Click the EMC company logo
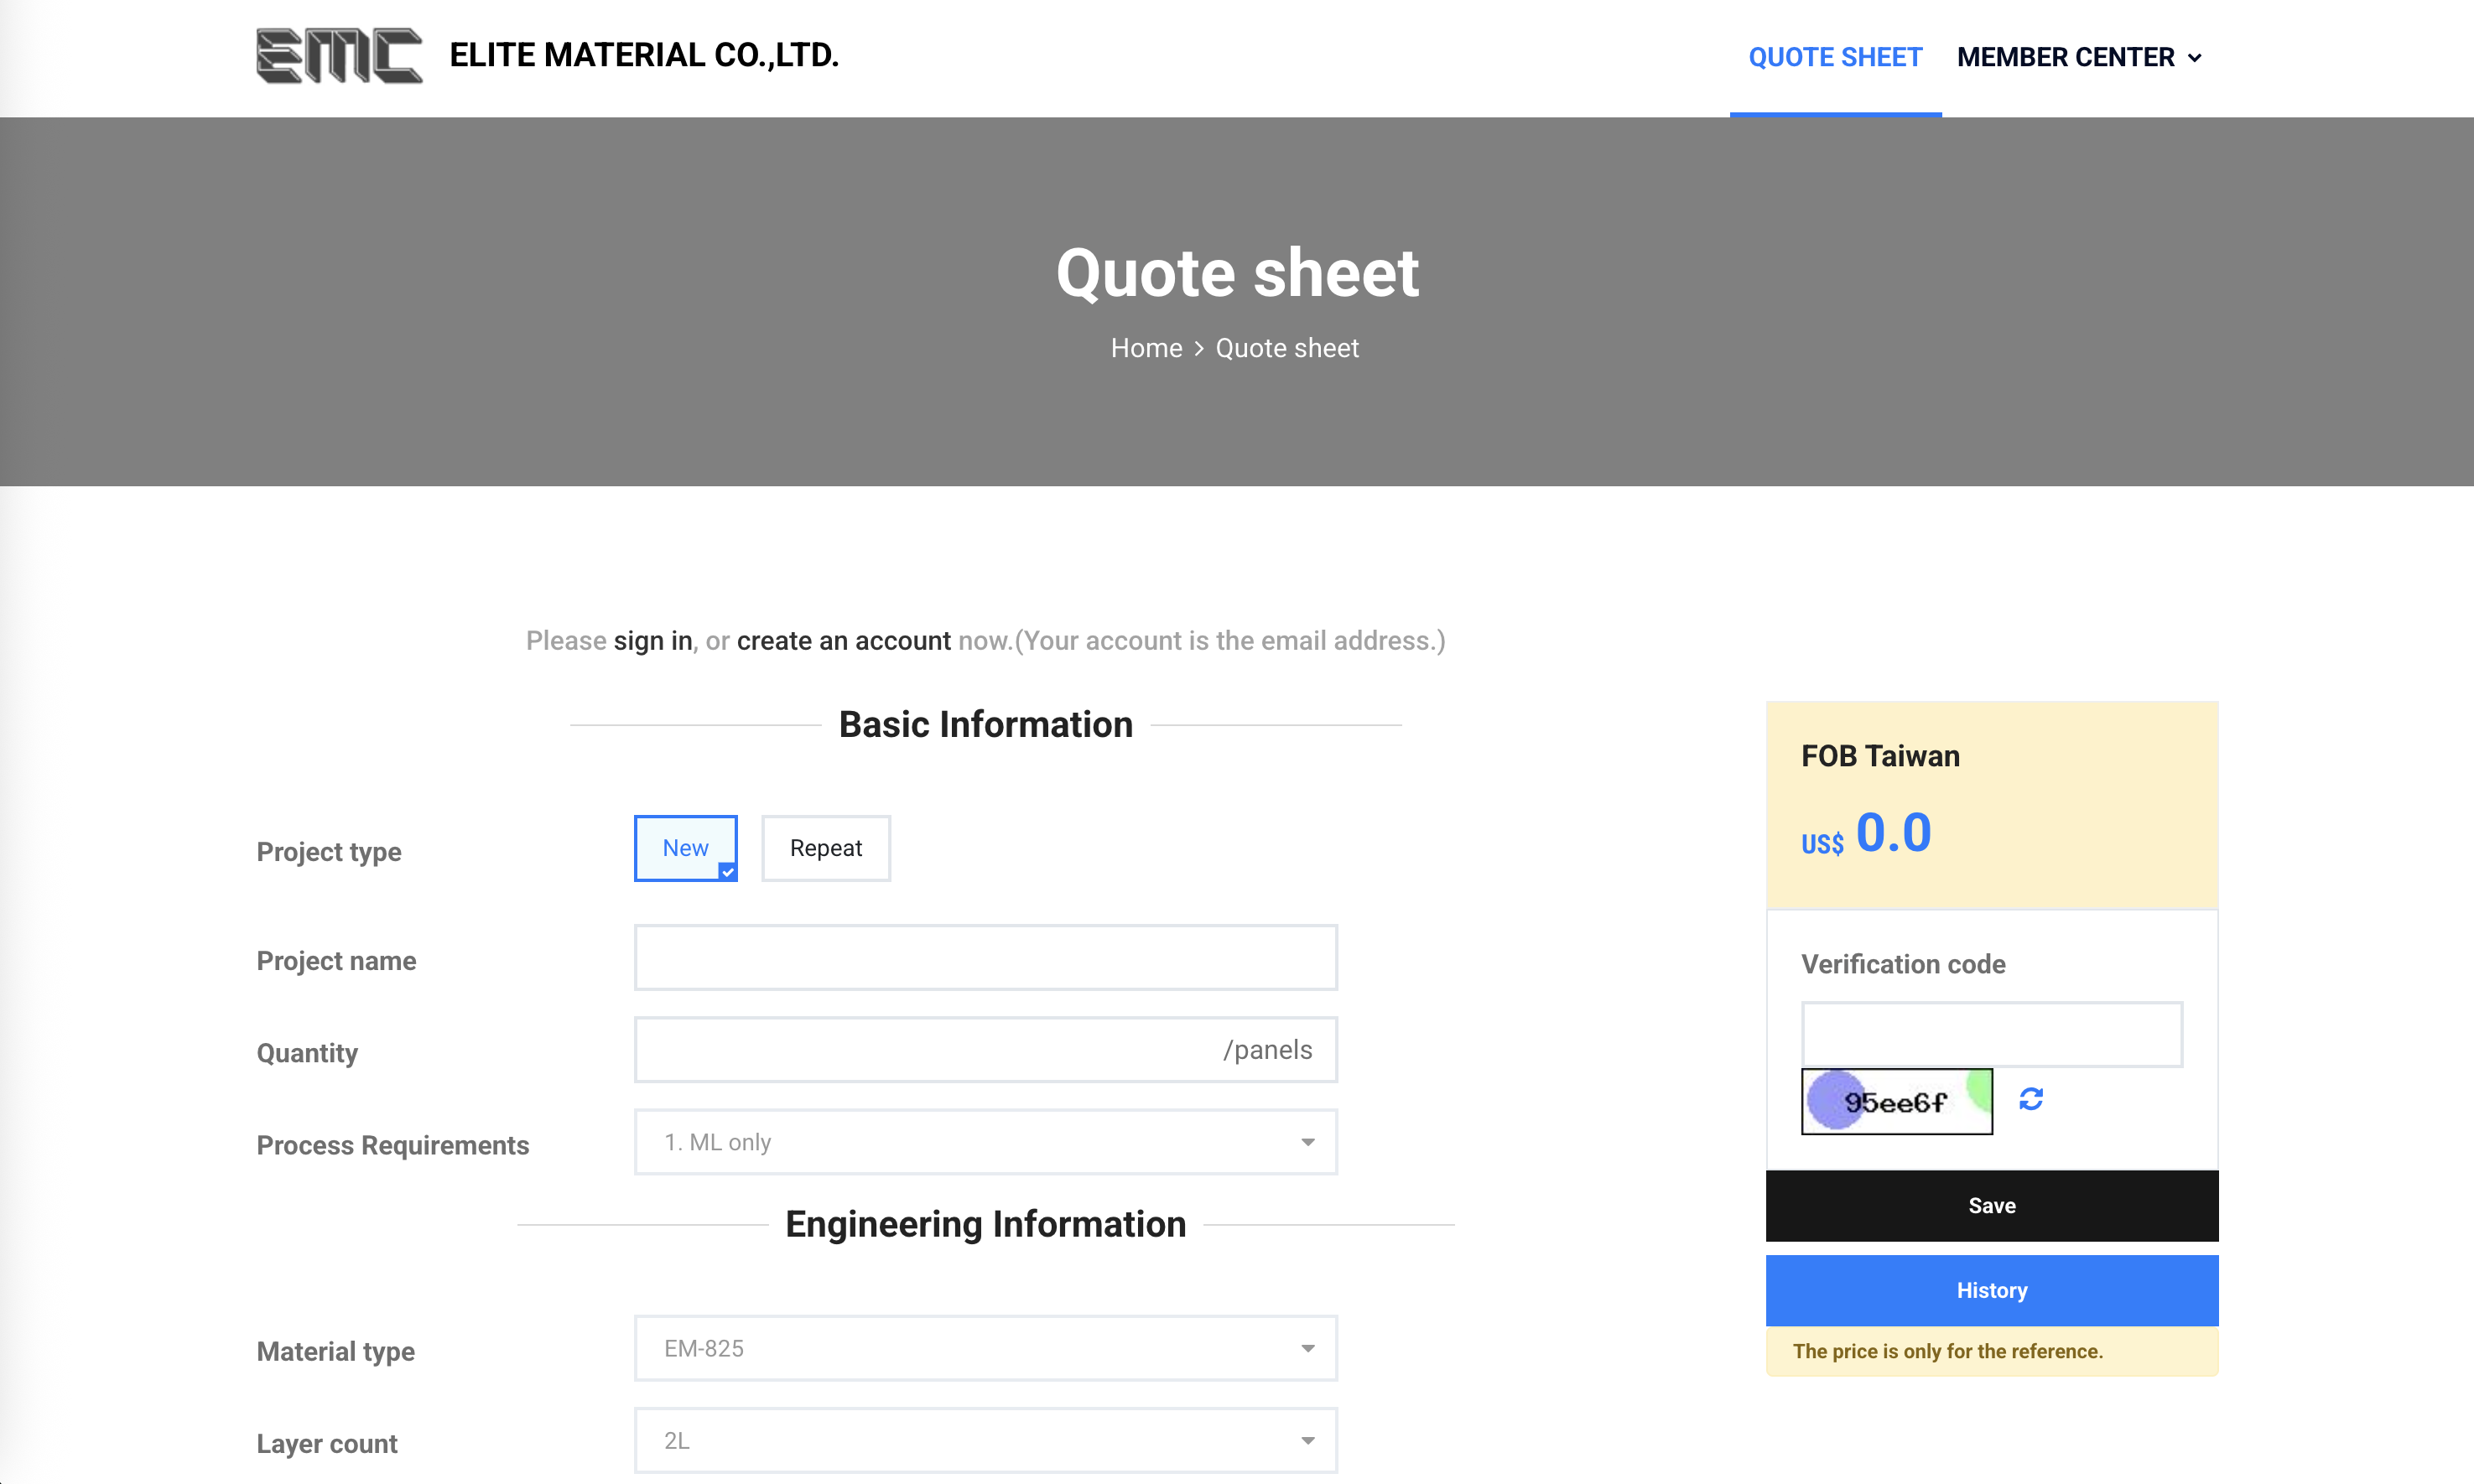 (339, 56)
